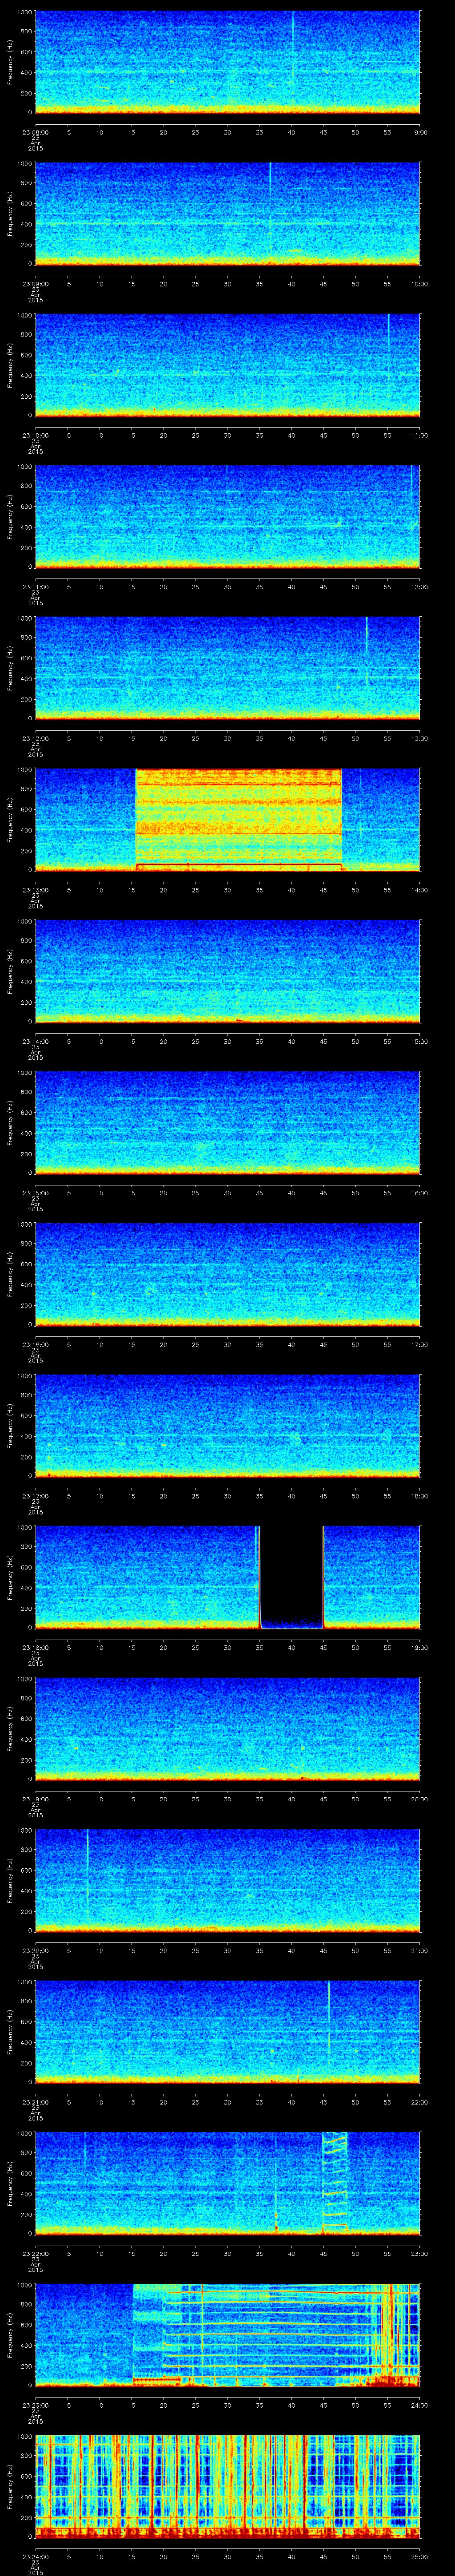Screen dimensions: 455x2576
Task: Open the 23:16:00 spectrogram panel
Action: (227, 1274)
